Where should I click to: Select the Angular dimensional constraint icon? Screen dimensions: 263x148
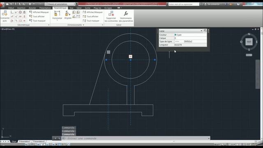coord(74,16)
